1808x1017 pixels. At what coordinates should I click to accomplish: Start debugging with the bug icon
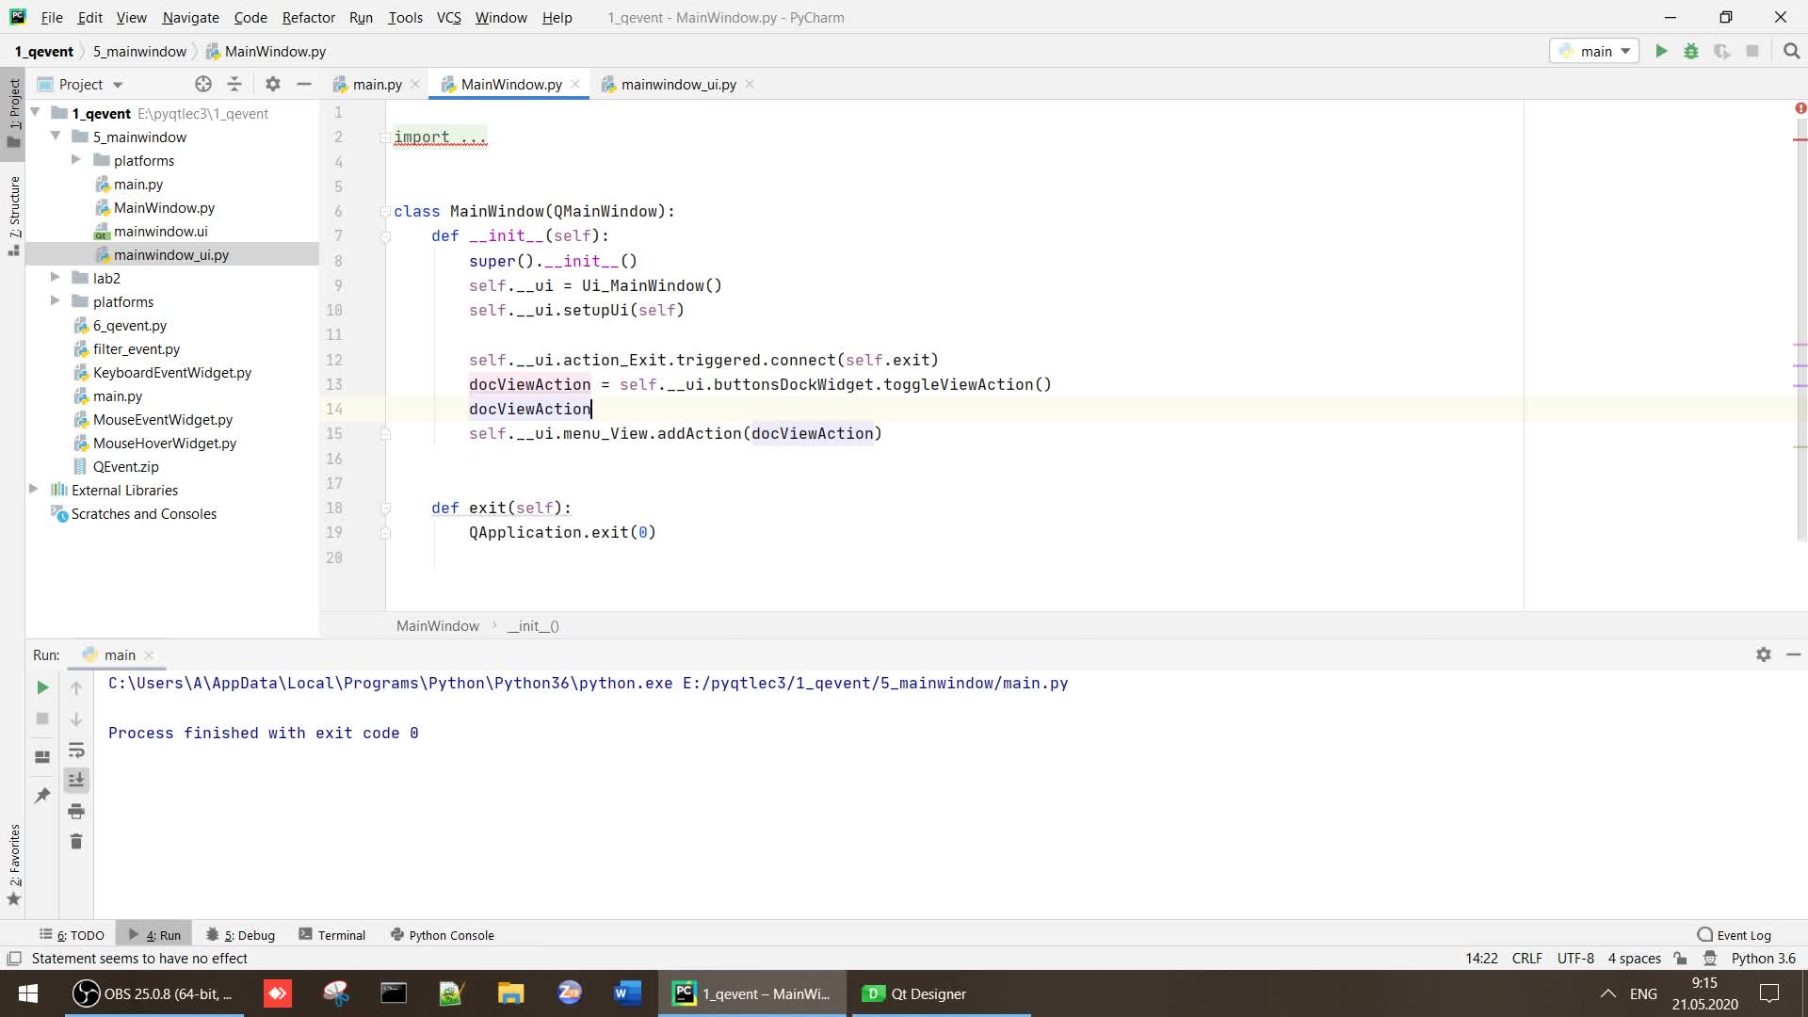click(1691, 52)
